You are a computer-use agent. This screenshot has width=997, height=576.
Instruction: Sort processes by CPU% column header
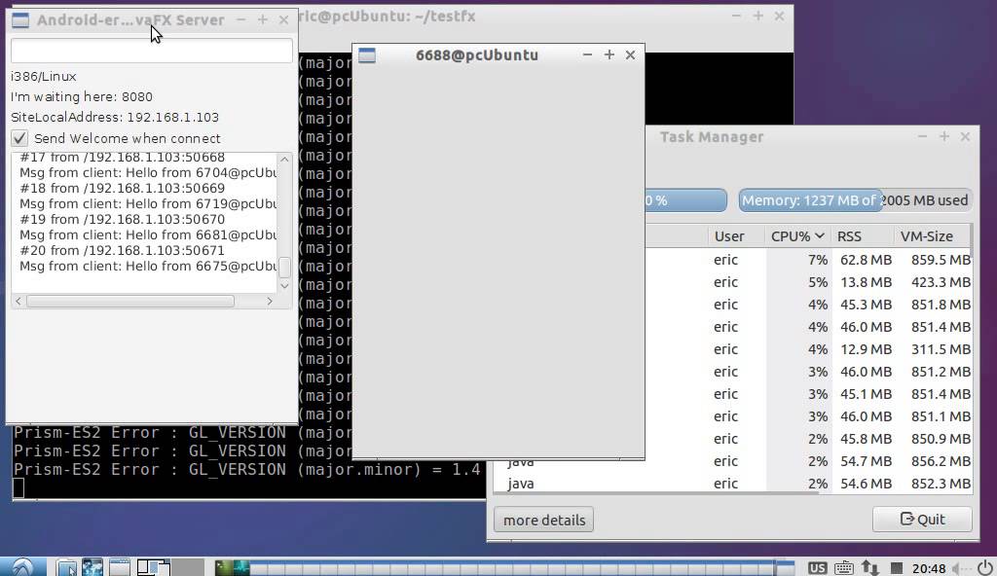tap(797, 235)
